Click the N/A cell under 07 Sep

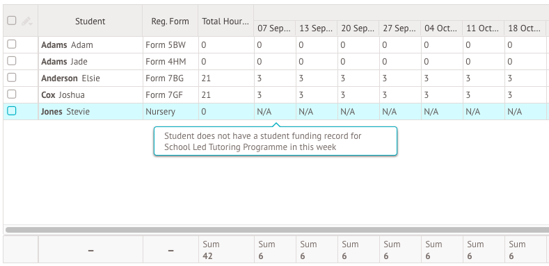coord(275,112)
